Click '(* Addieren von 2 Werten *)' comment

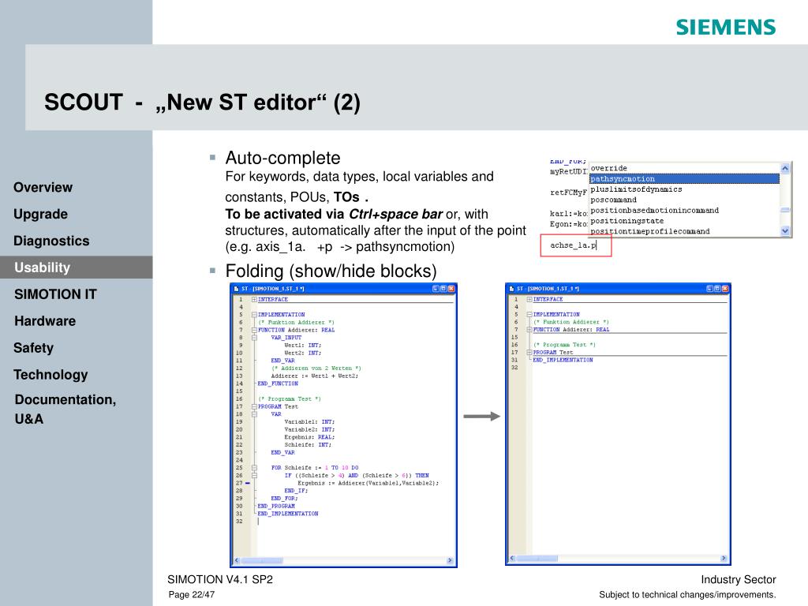pyautogui.click(x=316, y=368)
